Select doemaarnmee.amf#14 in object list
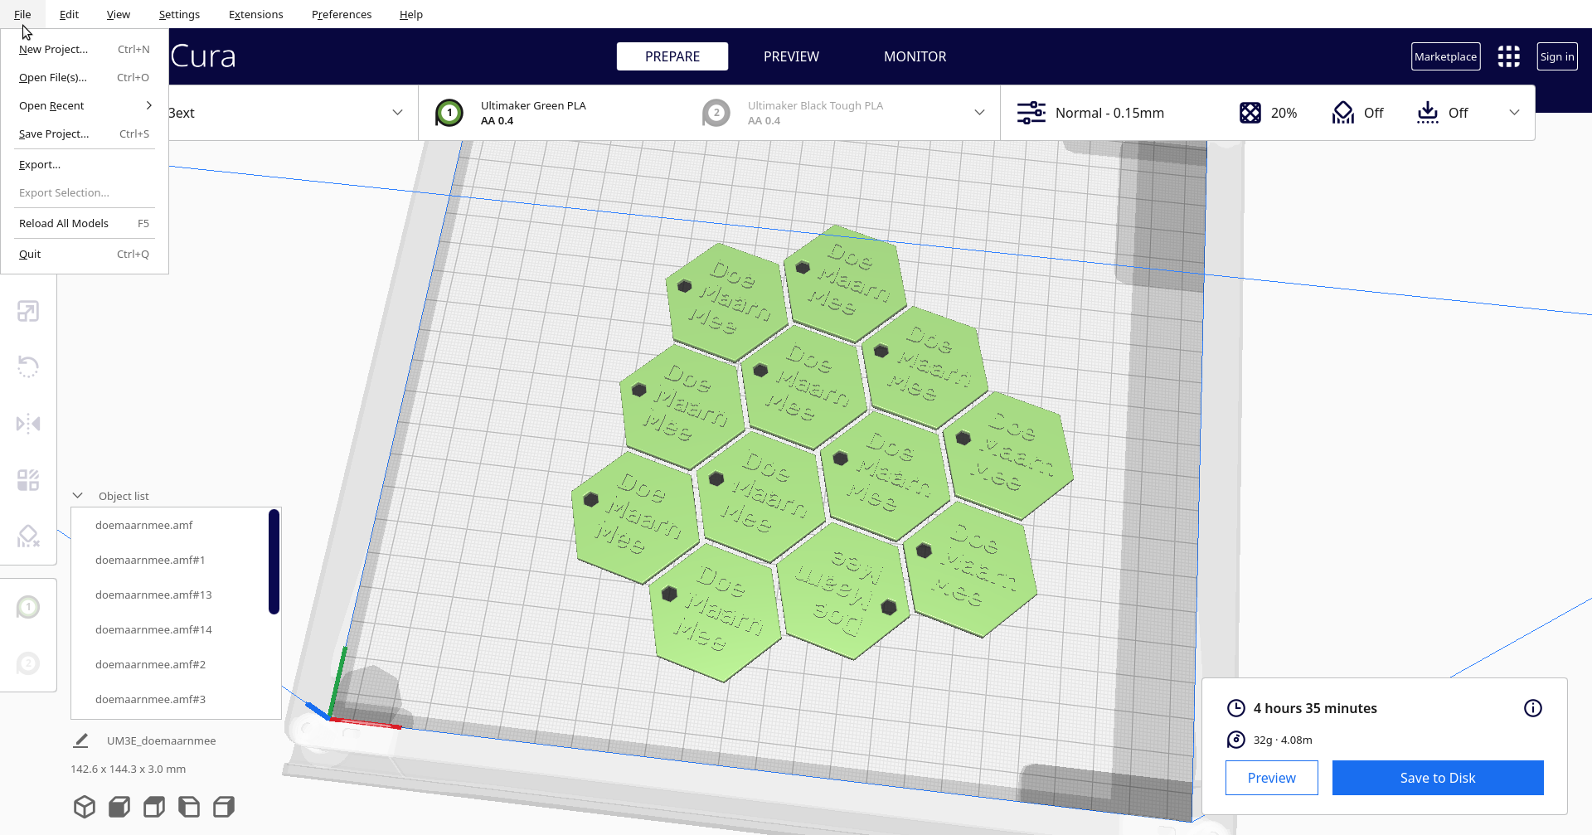 (170, 629)
